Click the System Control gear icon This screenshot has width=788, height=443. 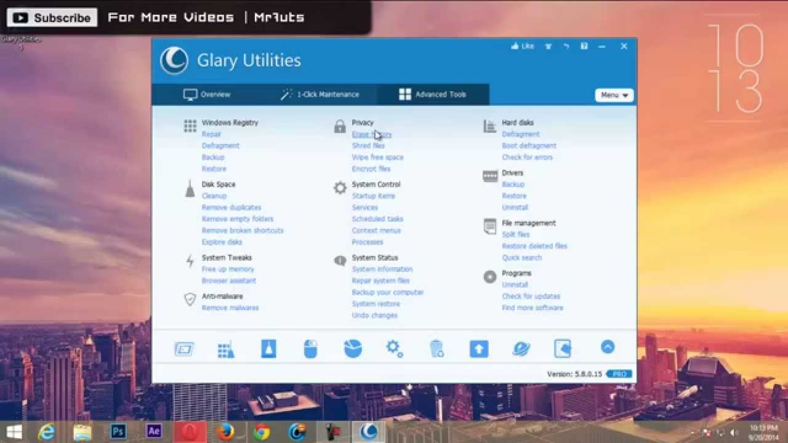click(340, 188)
